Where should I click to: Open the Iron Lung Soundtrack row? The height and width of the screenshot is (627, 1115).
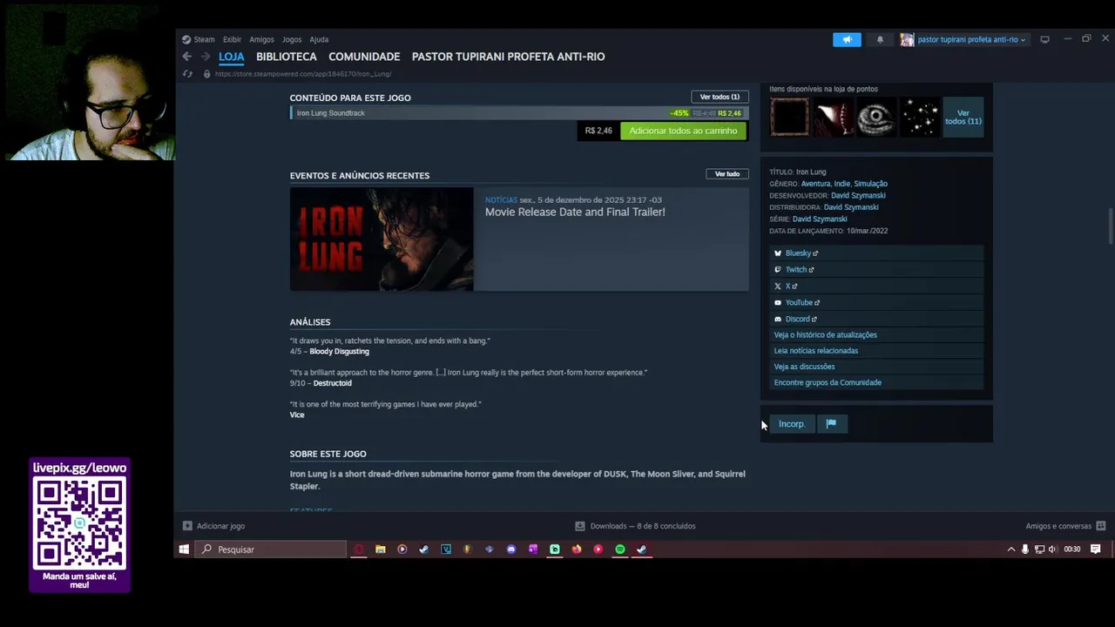pos(519,113)
